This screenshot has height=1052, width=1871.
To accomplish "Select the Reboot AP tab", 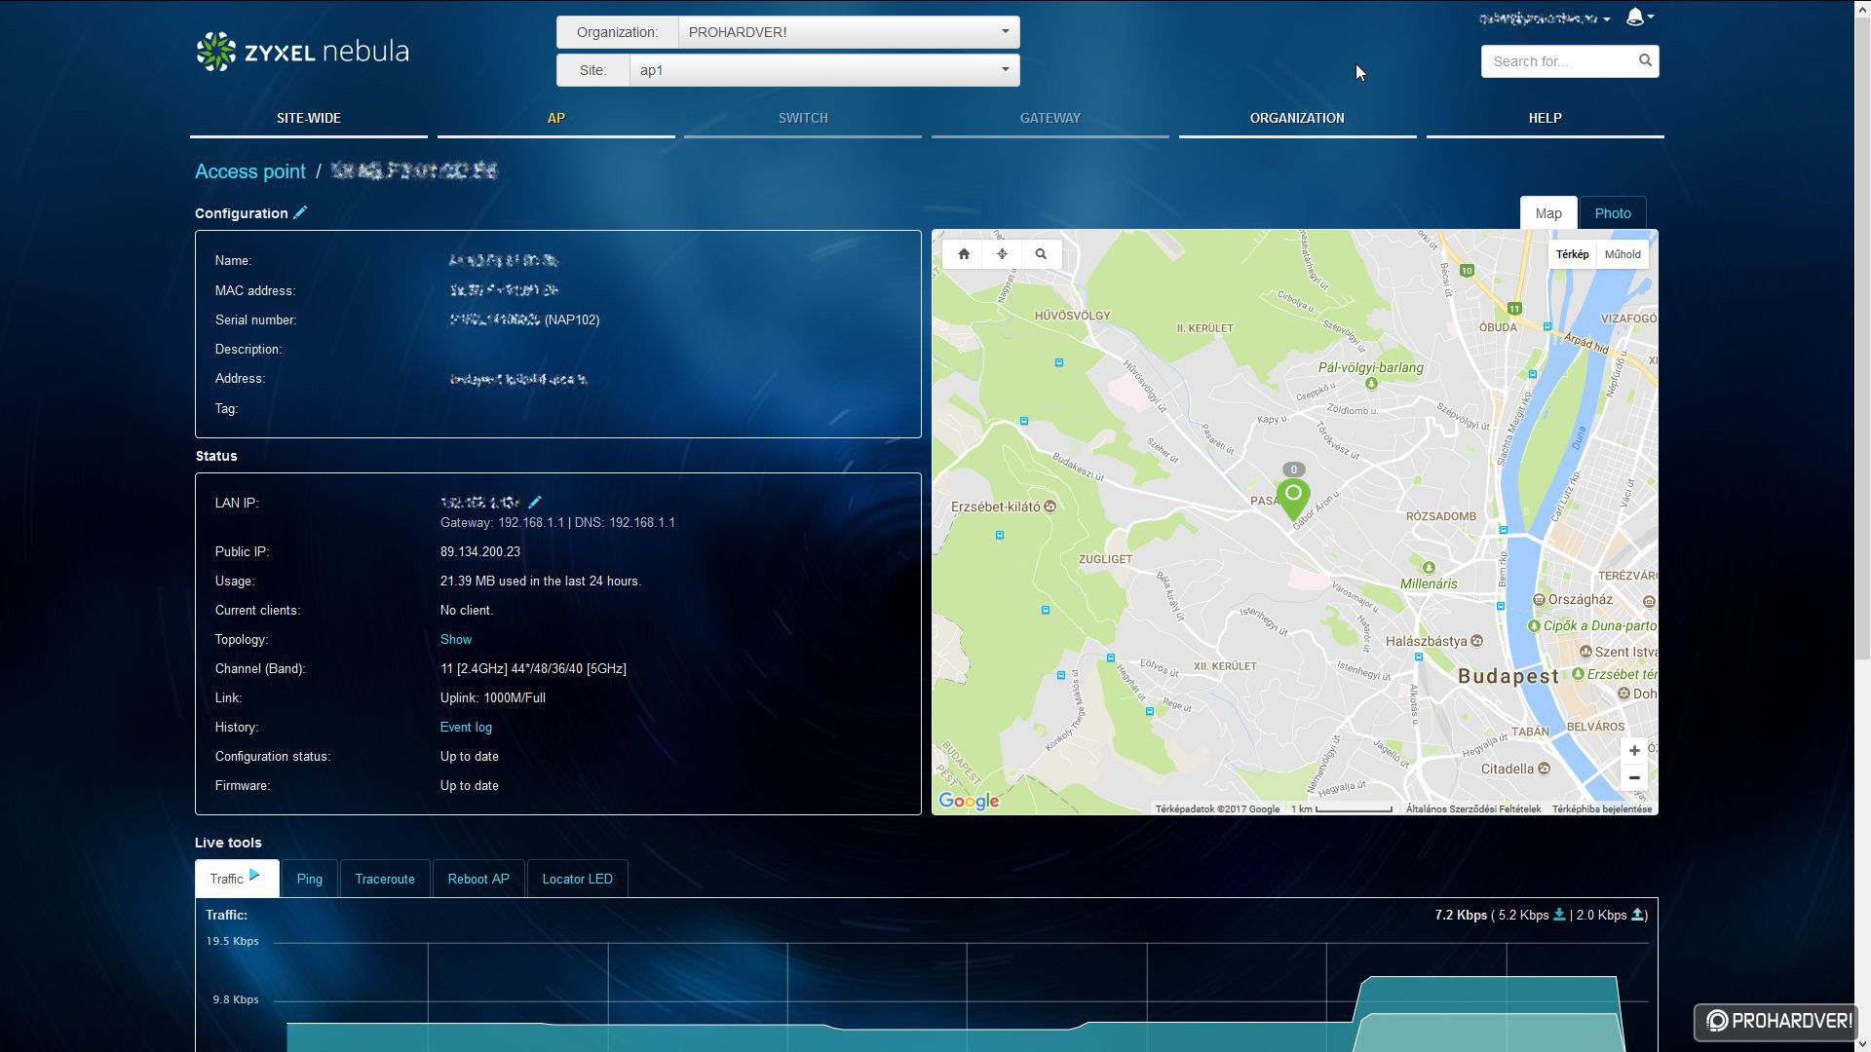I will [478, 879].
